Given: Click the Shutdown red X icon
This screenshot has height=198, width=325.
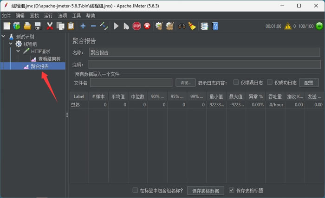Looking at the screenshot, I should click(147, 26).
